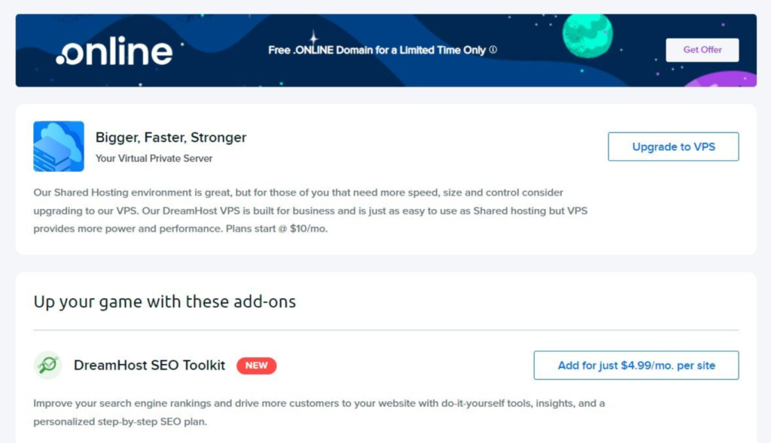Click the Free .ONLINE Domain banner text
Viewport: 771px width, 443px height.
[376, 50]
